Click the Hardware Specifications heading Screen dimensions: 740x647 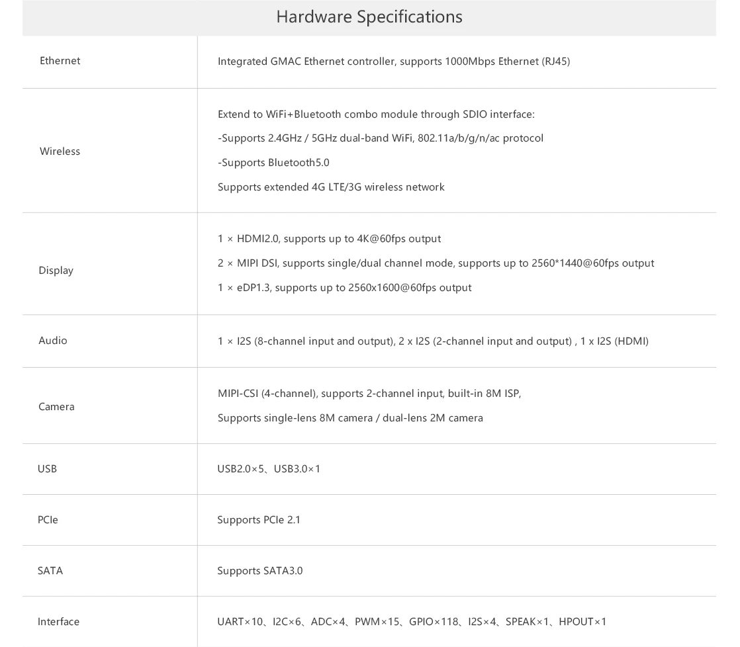click(369, 17)
